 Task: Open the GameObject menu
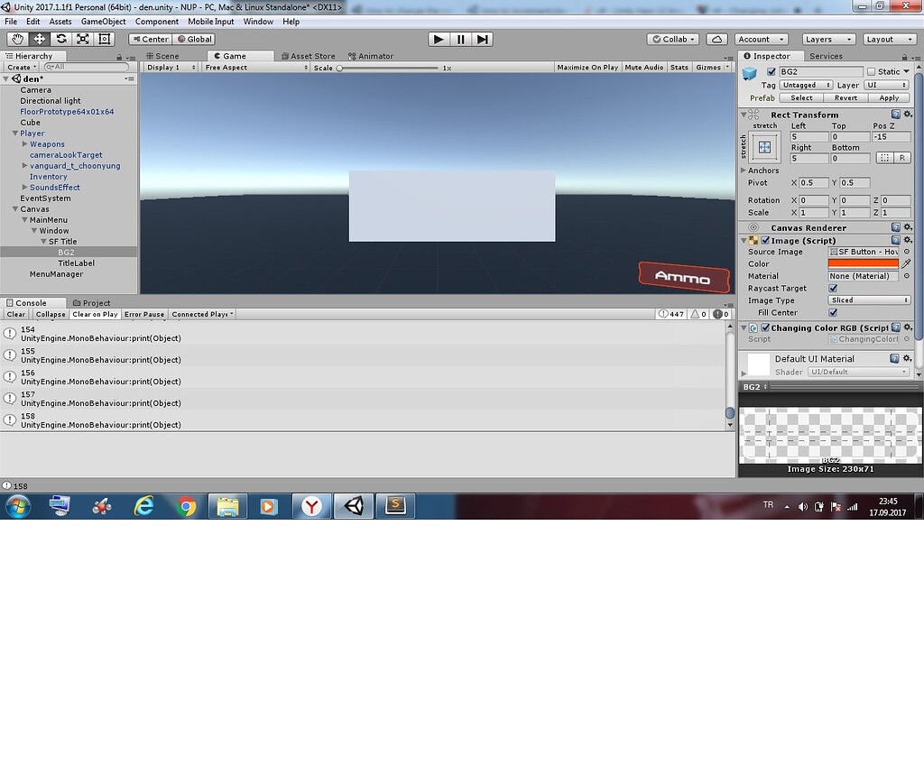[103, 21]
